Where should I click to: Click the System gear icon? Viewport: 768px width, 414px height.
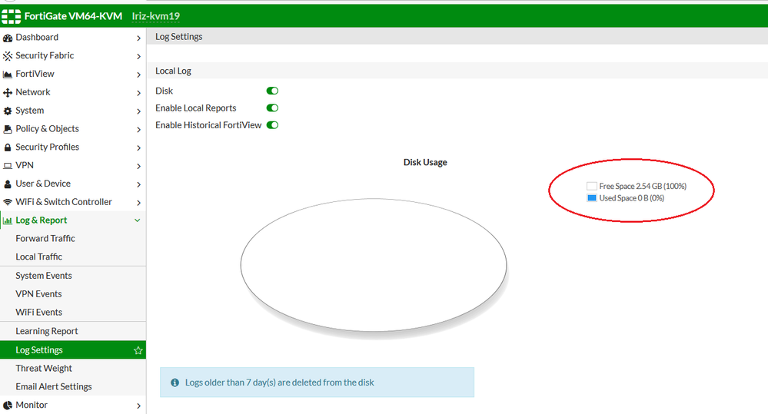click(x=8, y=111)
